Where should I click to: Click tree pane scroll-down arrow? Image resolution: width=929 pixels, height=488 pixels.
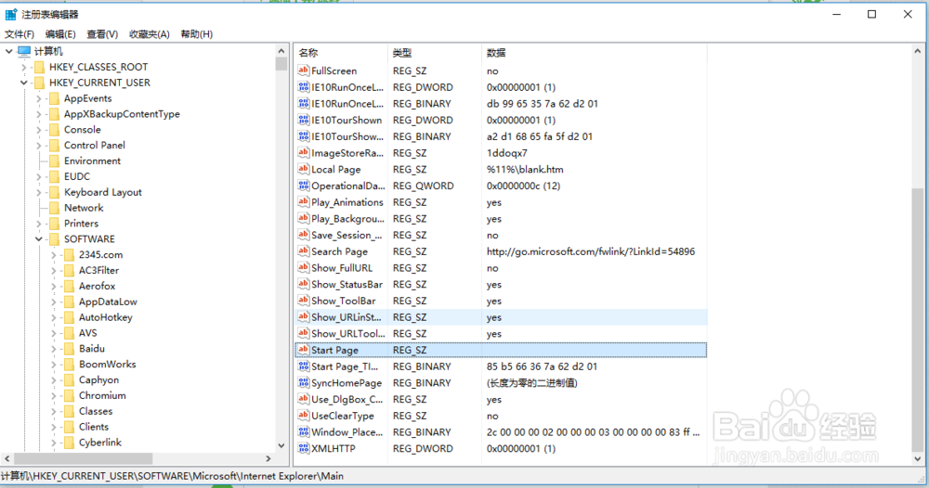[281, 445]
